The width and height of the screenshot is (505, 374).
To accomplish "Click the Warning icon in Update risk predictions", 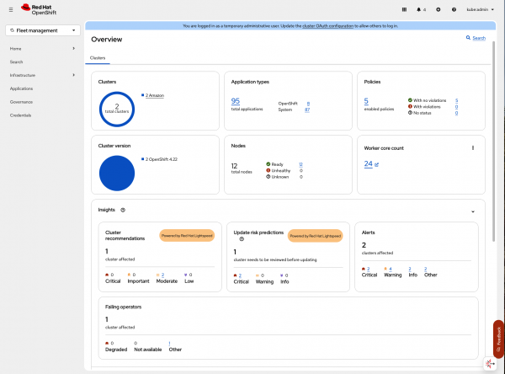I will tap(258, 275).
